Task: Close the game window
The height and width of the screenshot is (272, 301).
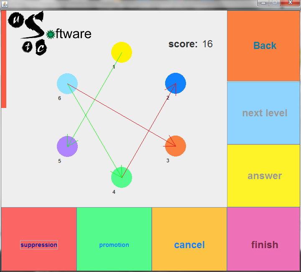Action: click(290, 3)
